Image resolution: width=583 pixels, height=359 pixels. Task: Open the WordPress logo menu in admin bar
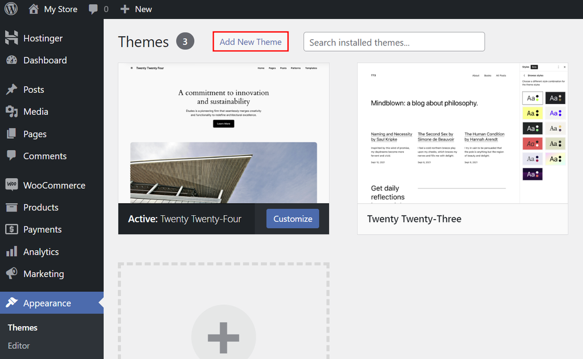point(11,9)
